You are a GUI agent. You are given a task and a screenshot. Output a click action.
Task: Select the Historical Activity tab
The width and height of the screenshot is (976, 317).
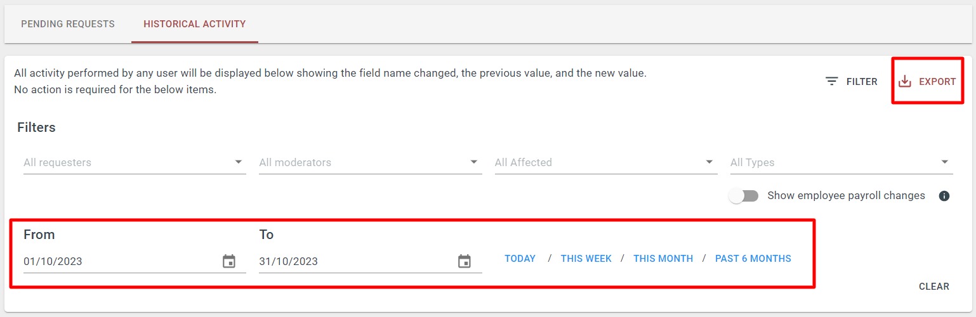pyautogui.click(x=195, y=24)
